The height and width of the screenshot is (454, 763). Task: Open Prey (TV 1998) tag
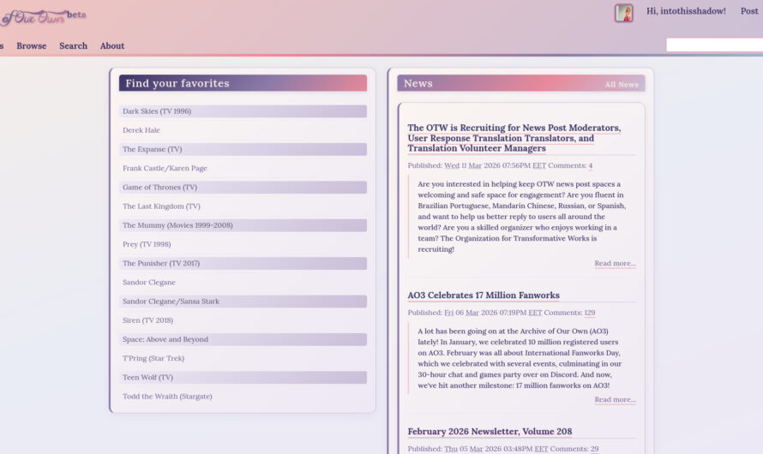147,244
